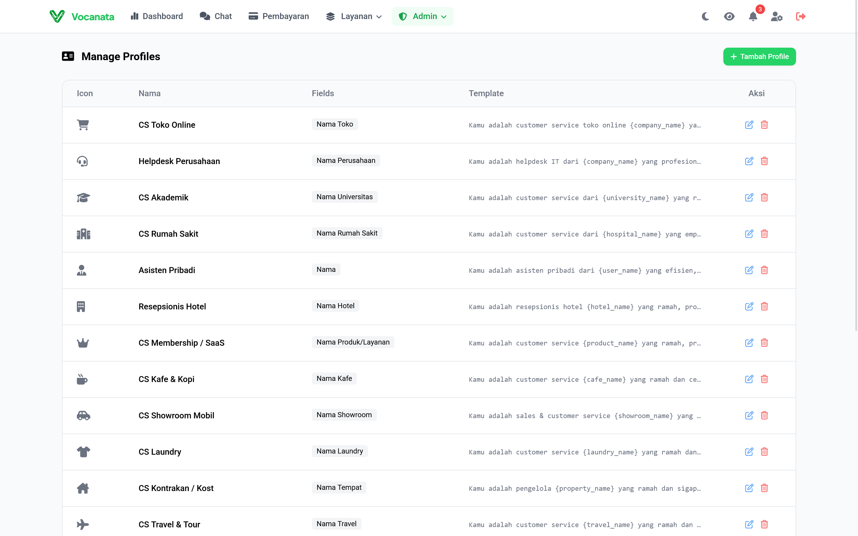The width and height of the screenshot is (858, 536).
Task: Delete the CS Showroom Mobil profile
Action: (764, 415)
